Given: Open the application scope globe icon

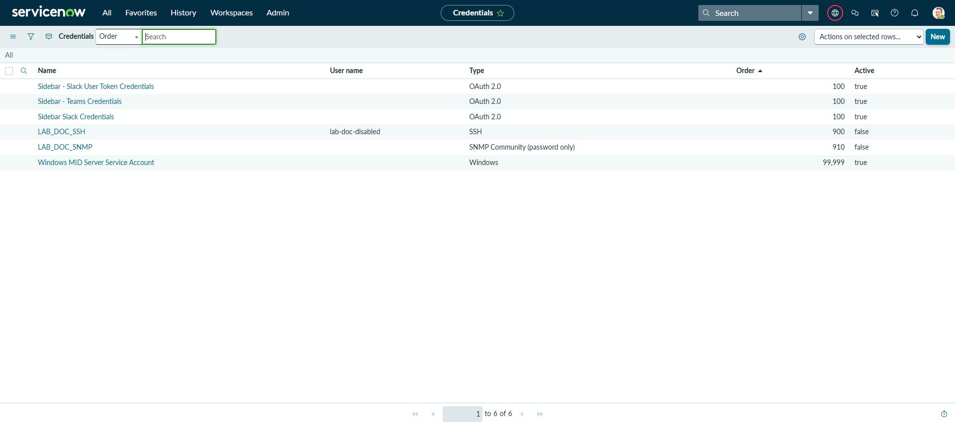Looking at the screenshot, I should pyautogui.click(x=835, y=13).
